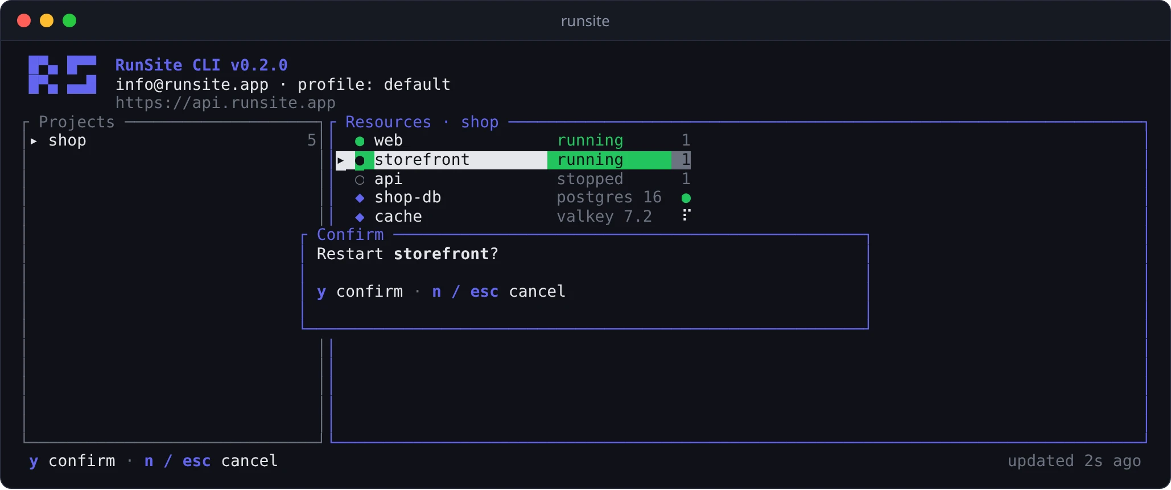
Task: Click the postgres 16 label
Action: pos(609,198)
